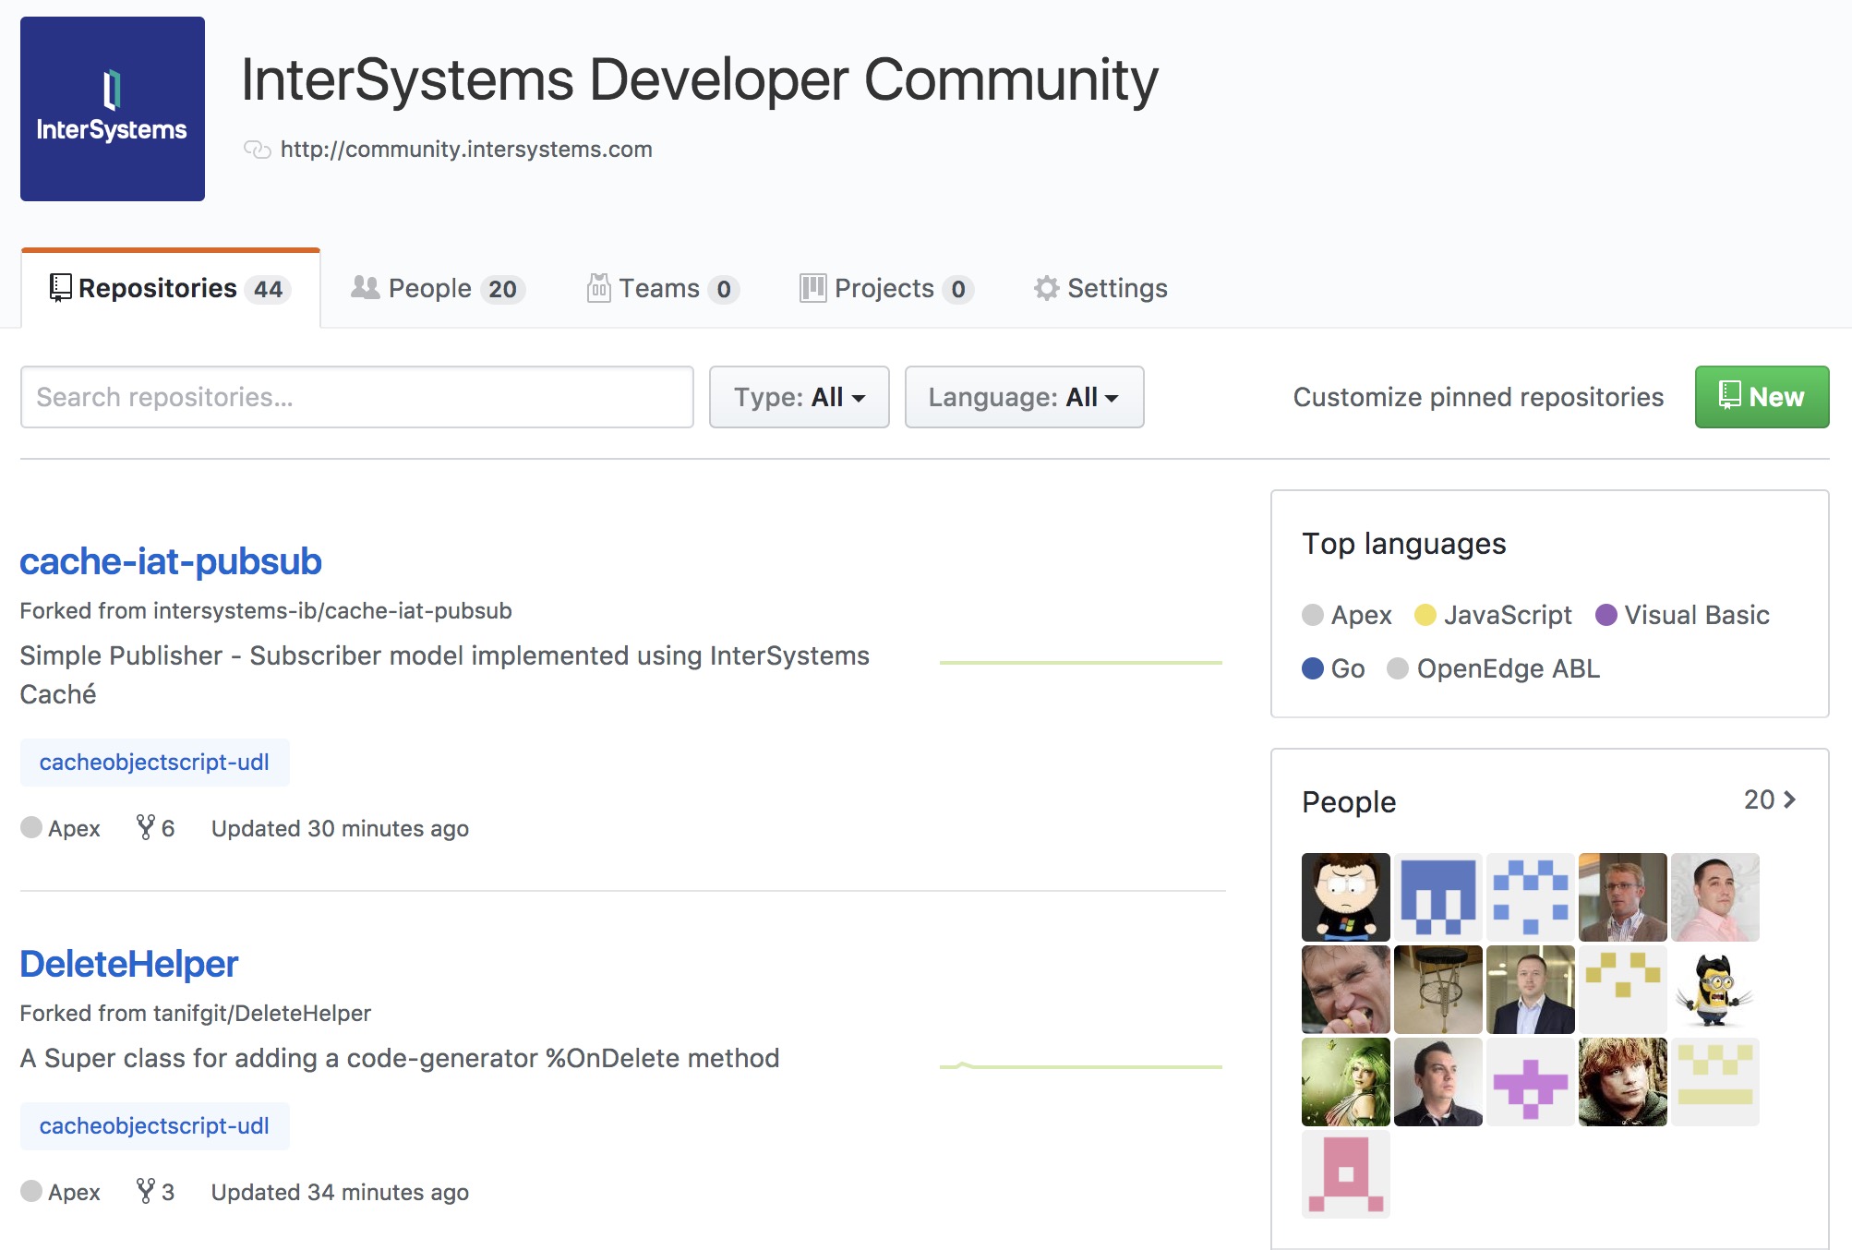The image size is (1852, 1250).
Task: Click the InterSystems organization logo
Action: [x=112, y=109]
